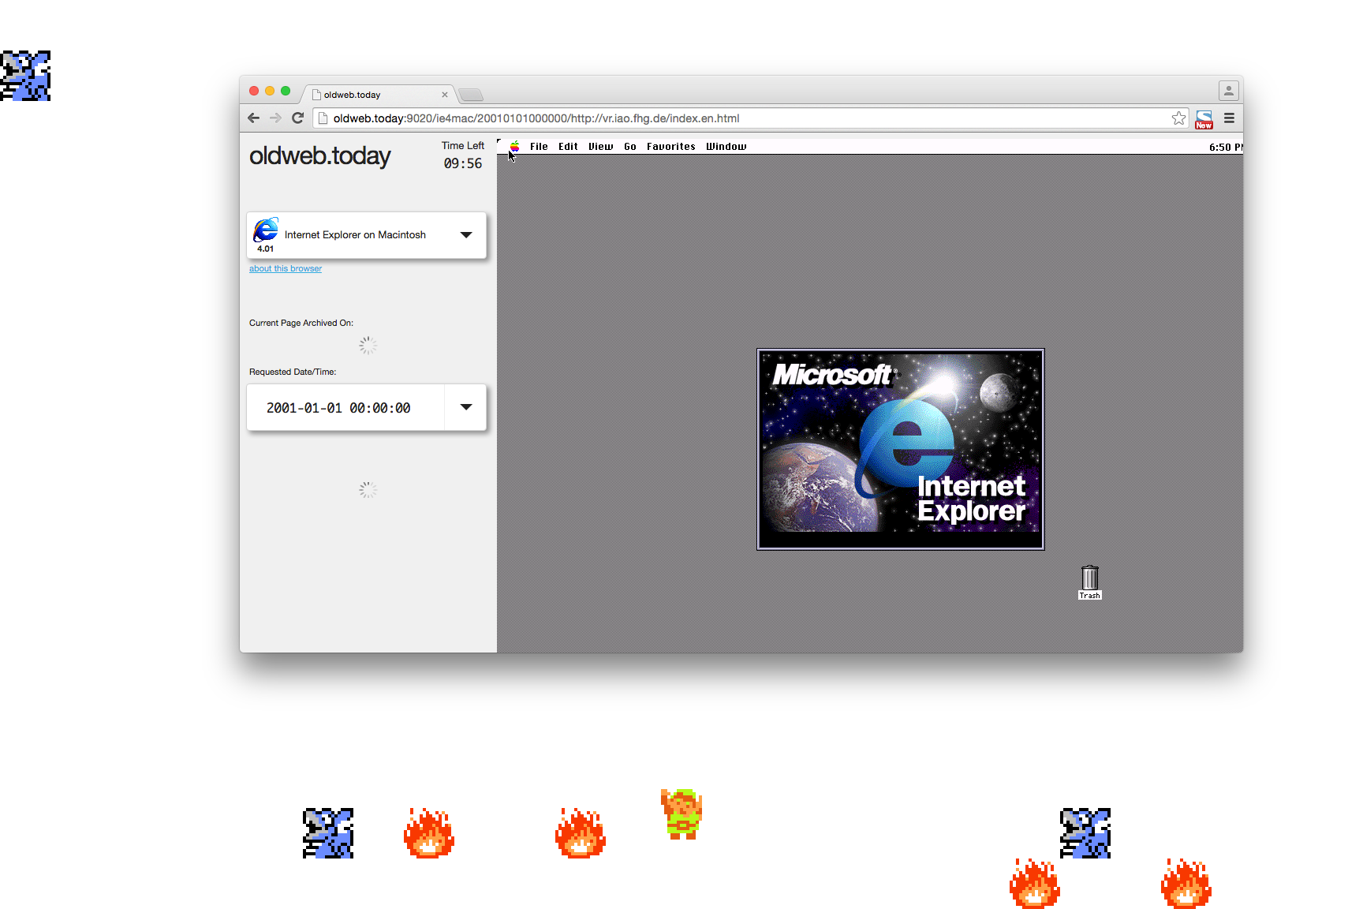Click the 6:50 PM menu bar clock
The image size is (1363, 909).
(1226, 148)
